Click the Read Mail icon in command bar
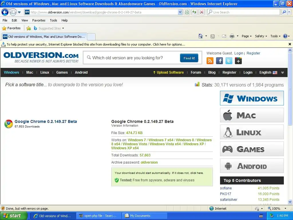The width and height of the screenshot is (293, 220). coord(224,36)
